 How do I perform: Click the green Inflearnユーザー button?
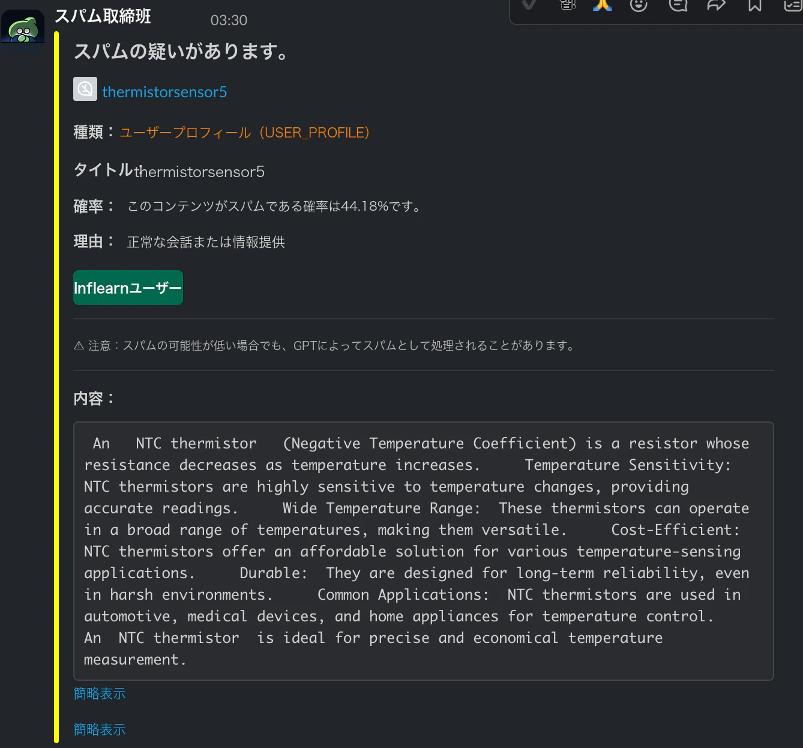tap(128, 288)
